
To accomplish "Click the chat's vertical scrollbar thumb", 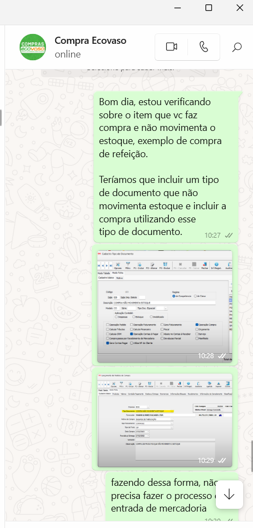I will (x=252, y=456).
